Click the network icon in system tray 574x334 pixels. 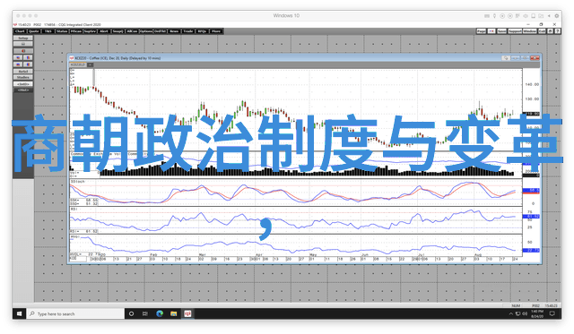pos(518,314)
